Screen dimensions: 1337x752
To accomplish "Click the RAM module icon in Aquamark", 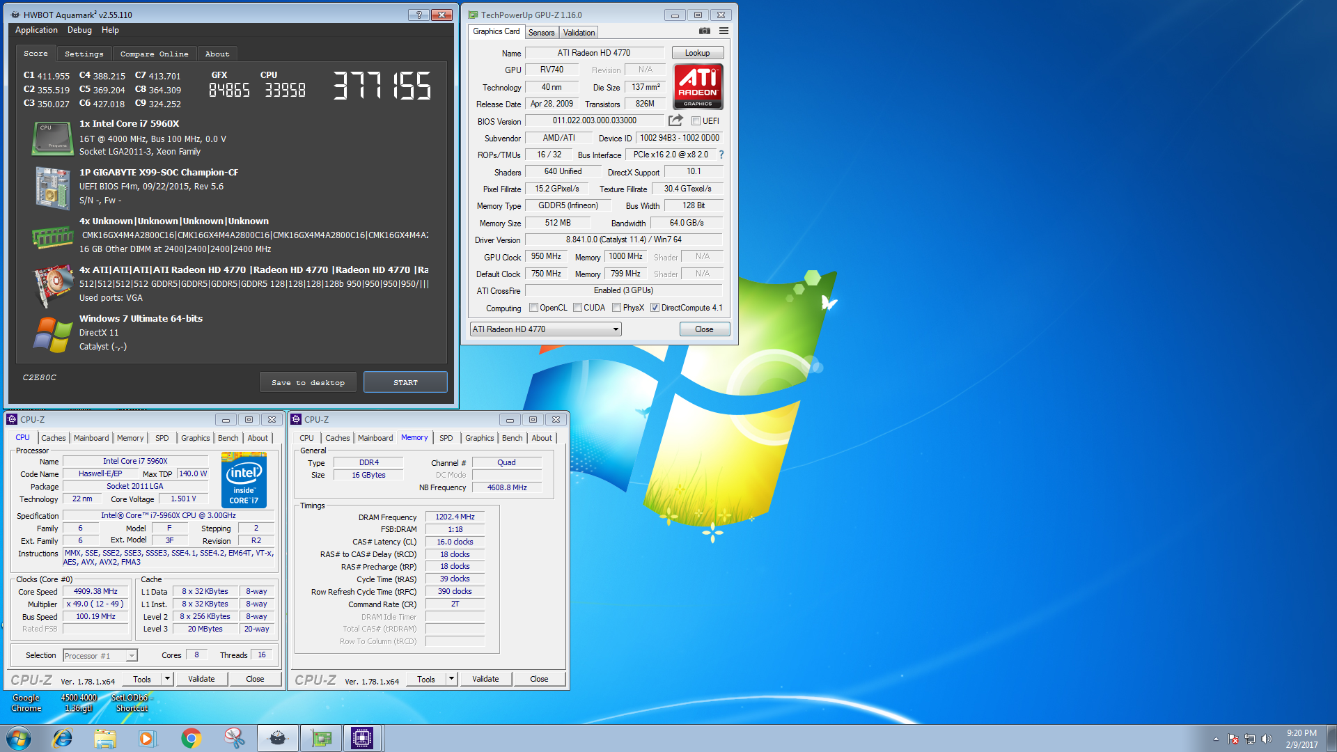I will (52, 237).
